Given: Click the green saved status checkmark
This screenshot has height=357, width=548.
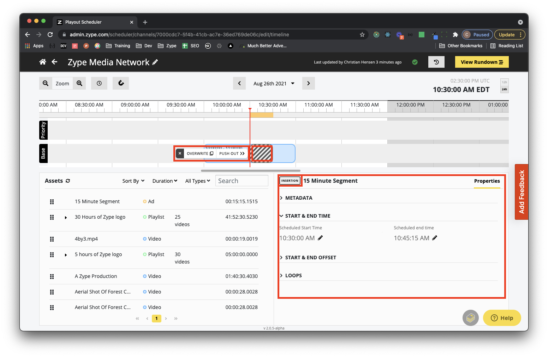Looking at the screenshot, I should 415,62.
